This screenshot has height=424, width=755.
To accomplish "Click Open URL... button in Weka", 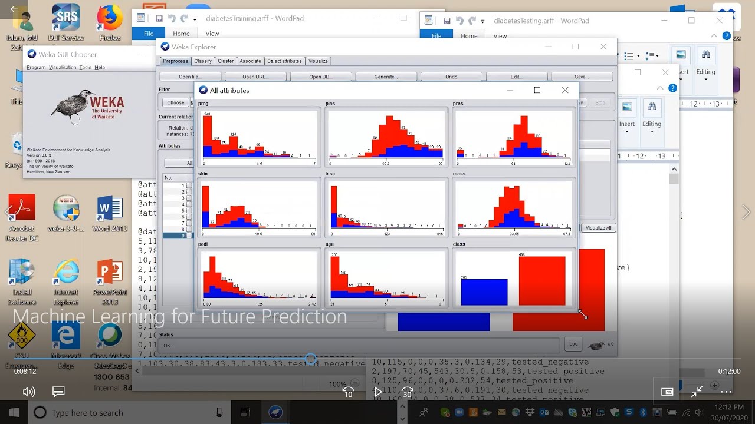I will tap(255, 77).
